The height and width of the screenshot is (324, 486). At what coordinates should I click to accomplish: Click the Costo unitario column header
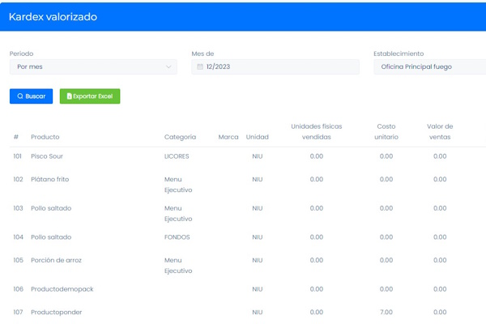point(386,131)
